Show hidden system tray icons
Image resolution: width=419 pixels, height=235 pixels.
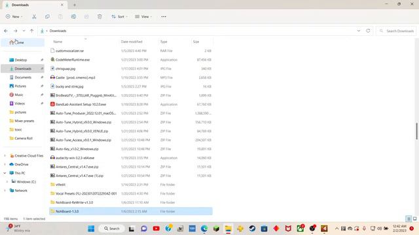pyautogui.click(x=337, y=228)
